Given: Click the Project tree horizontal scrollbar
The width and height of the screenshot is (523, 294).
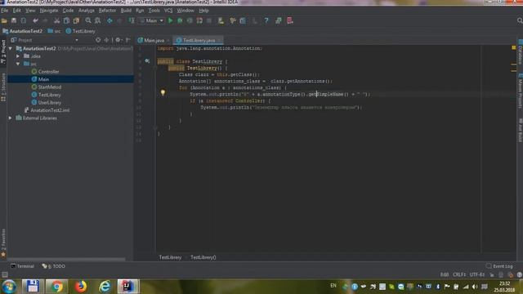Looking at the screenshot, I should click(66, 259).
